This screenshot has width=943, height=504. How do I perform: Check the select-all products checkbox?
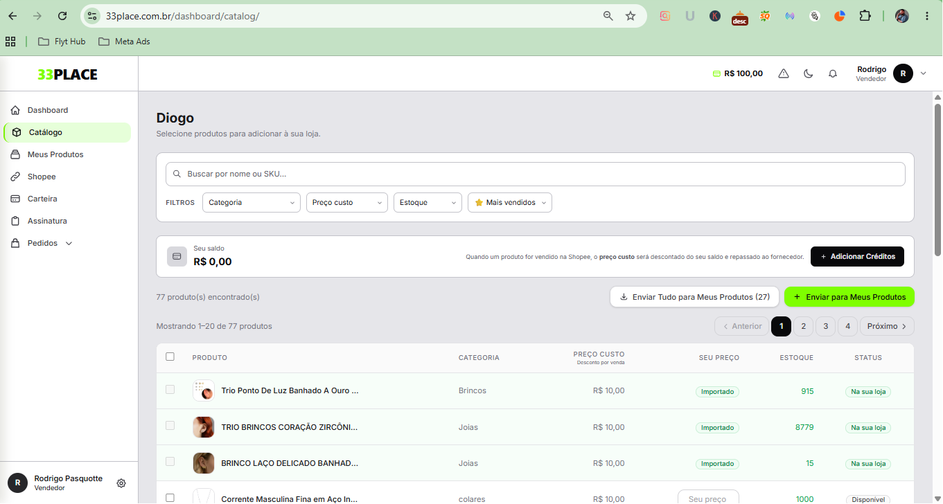point(170,357)
